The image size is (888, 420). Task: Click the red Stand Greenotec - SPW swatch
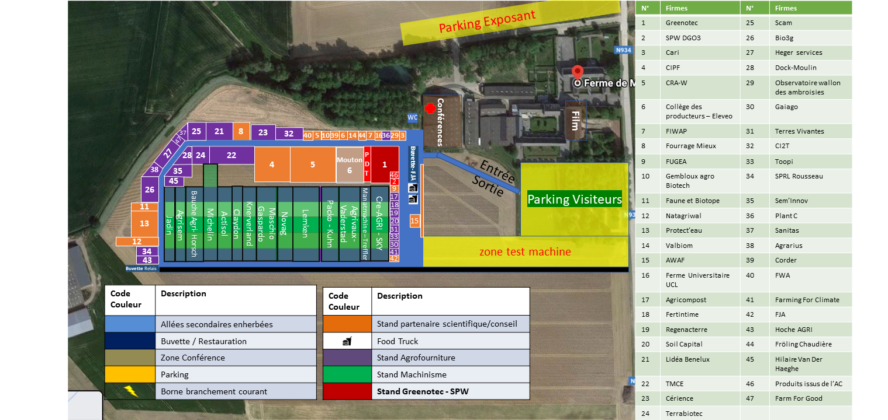[347, 391]
